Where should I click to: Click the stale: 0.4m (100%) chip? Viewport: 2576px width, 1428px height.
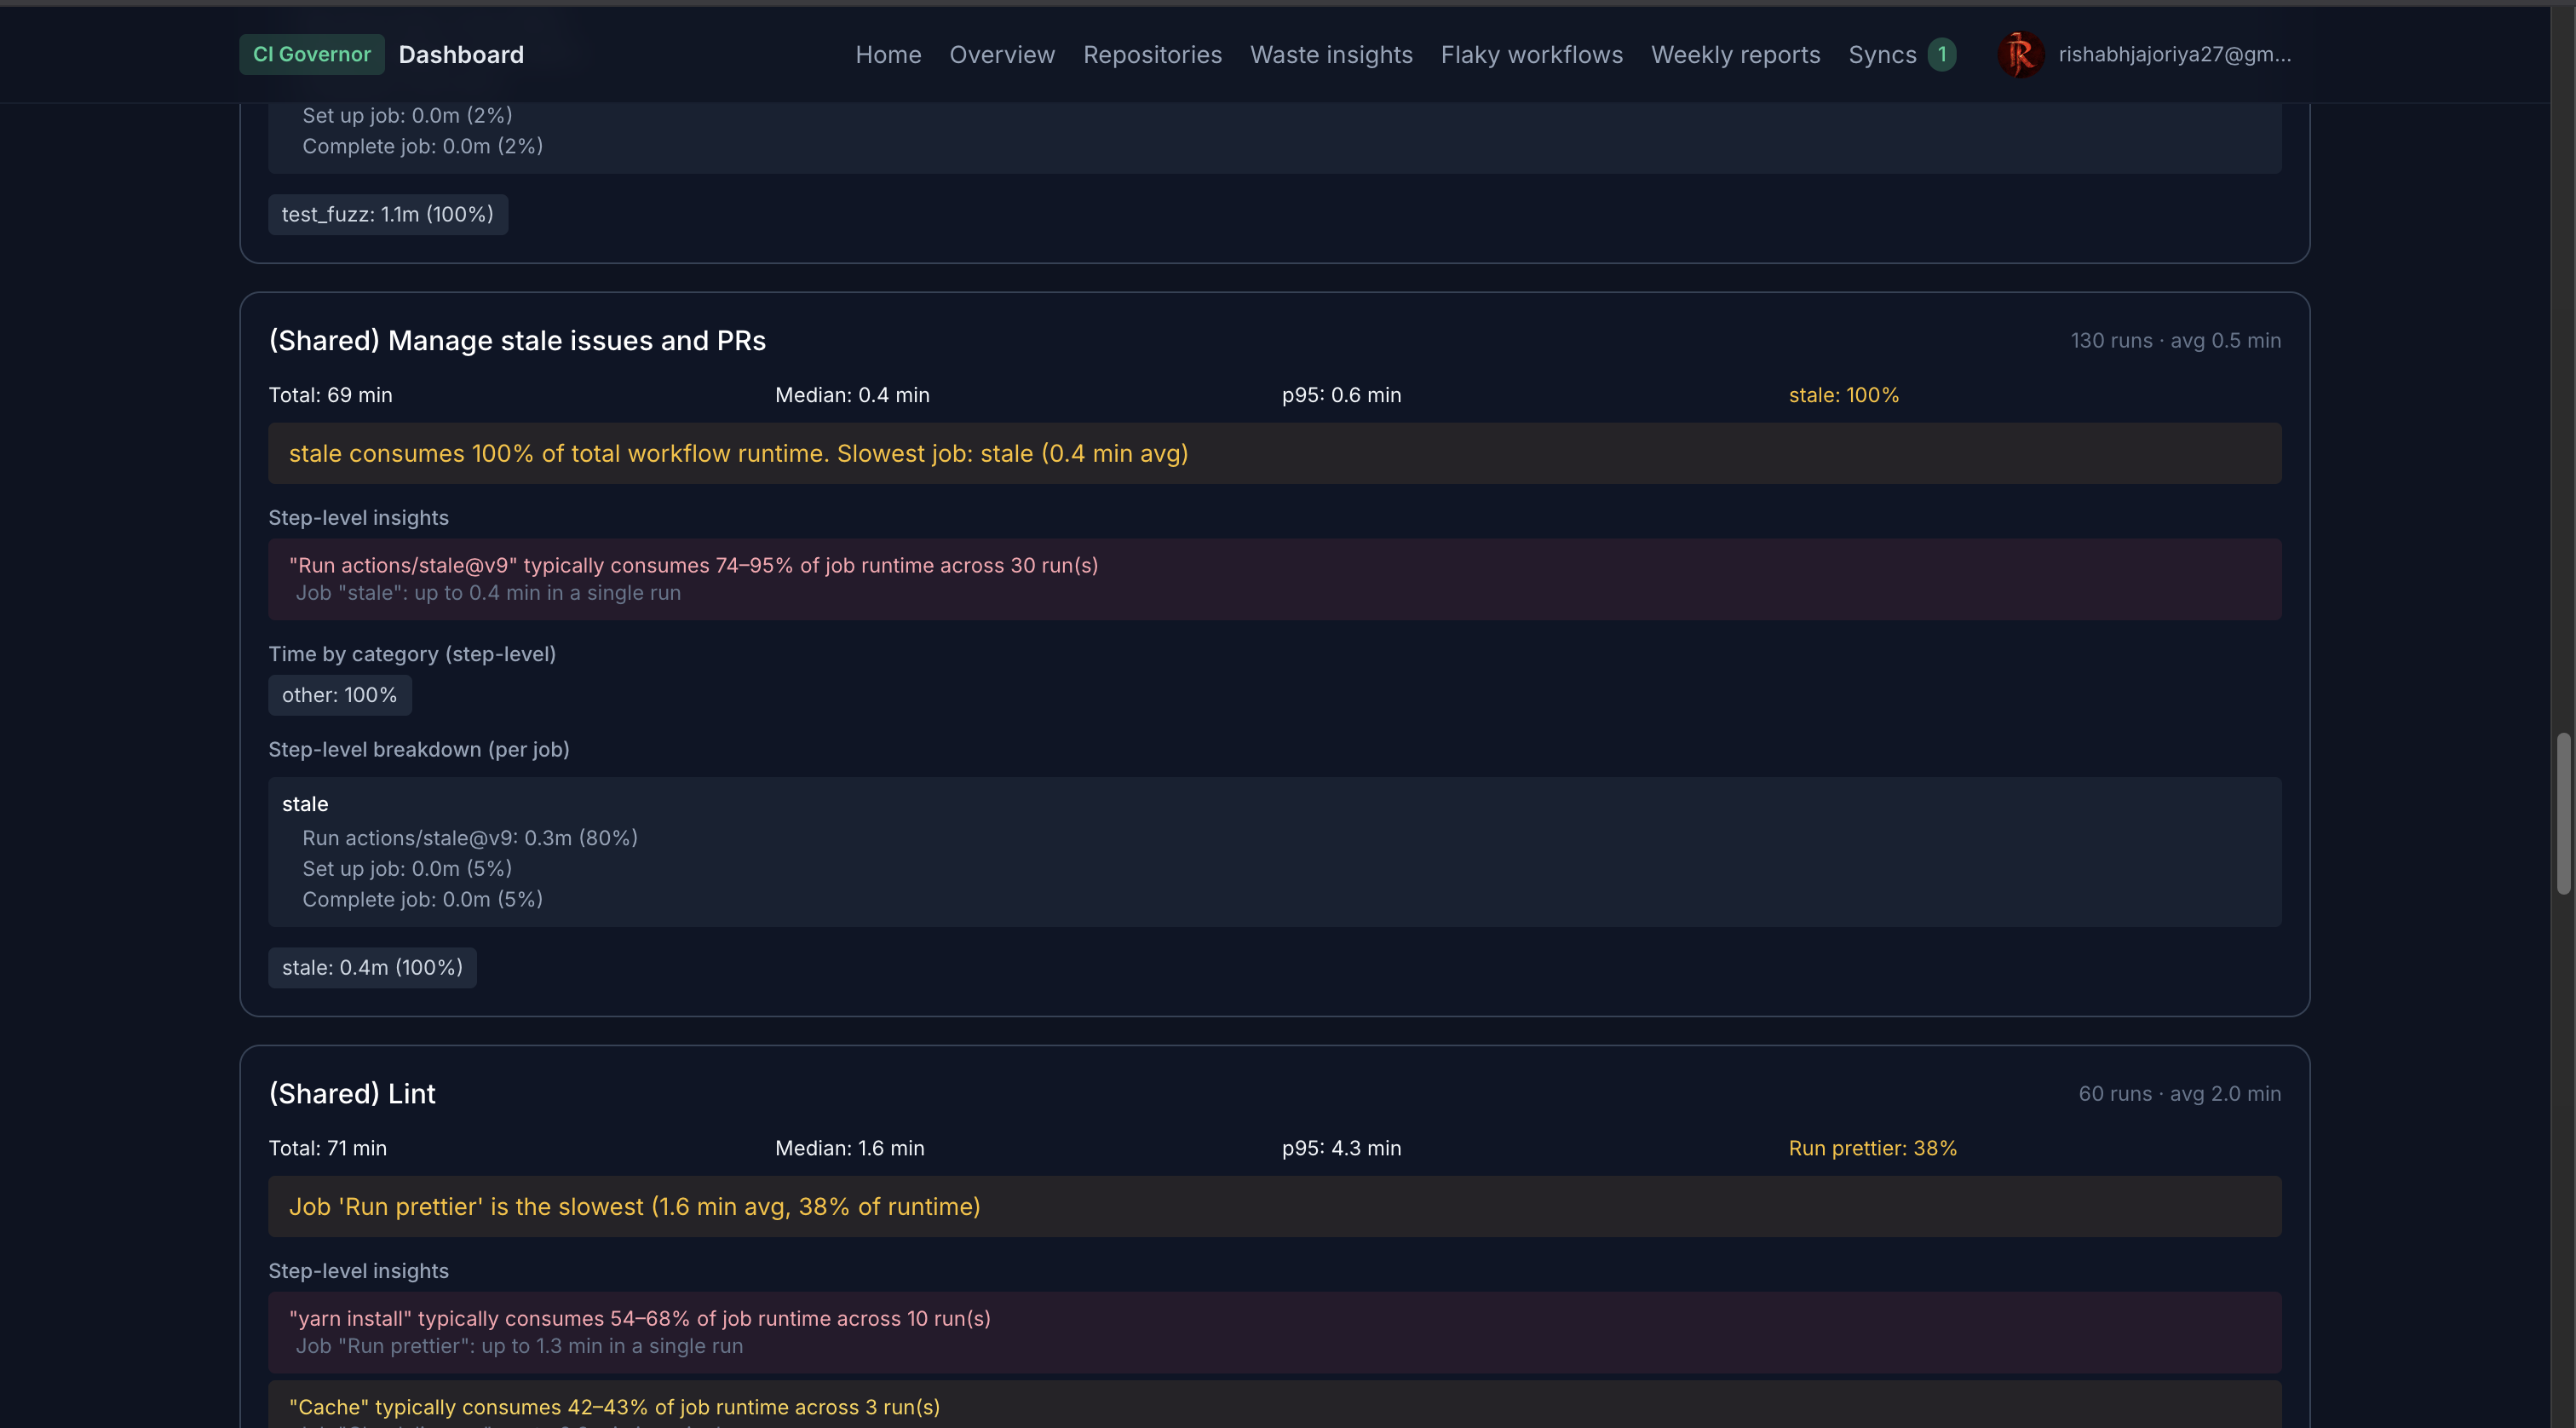[x=371, y=967]
